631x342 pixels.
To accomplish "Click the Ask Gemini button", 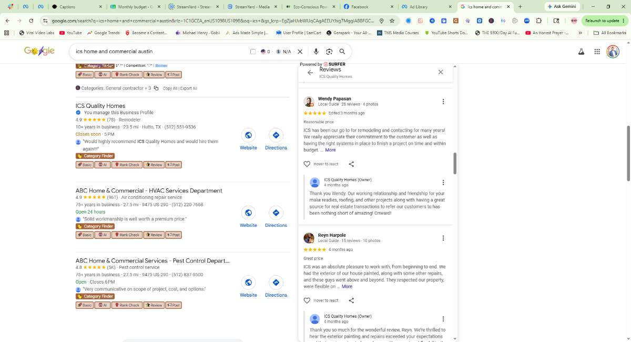I will [562, 6].
